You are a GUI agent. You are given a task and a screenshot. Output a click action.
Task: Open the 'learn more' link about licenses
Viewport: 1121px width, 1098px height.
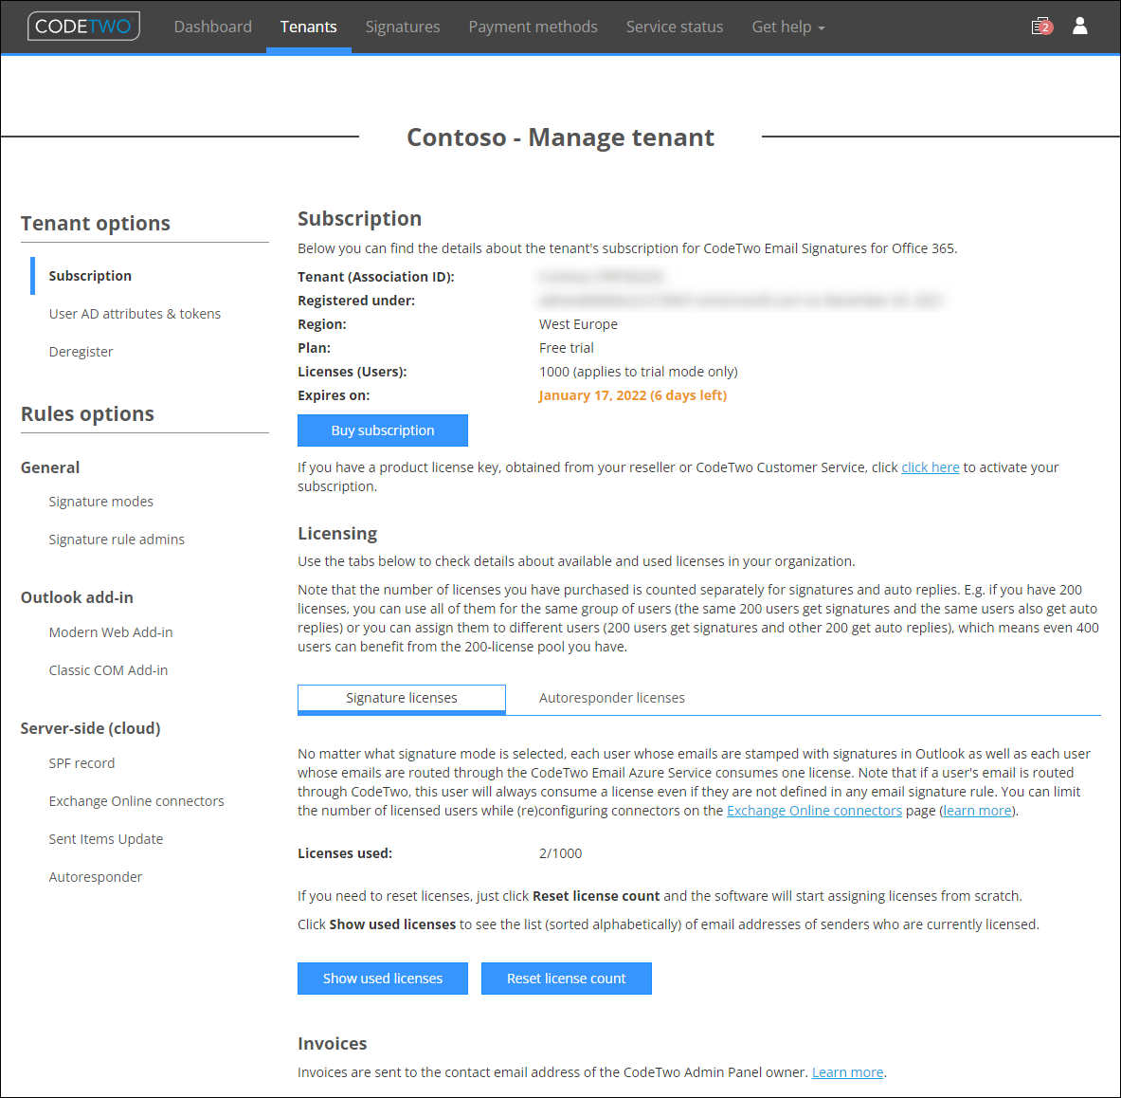(977, 811)
